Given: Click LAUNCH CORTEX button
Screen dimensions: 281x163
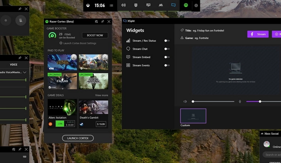Looking at the screenshot, I should [x=78, y=138].
